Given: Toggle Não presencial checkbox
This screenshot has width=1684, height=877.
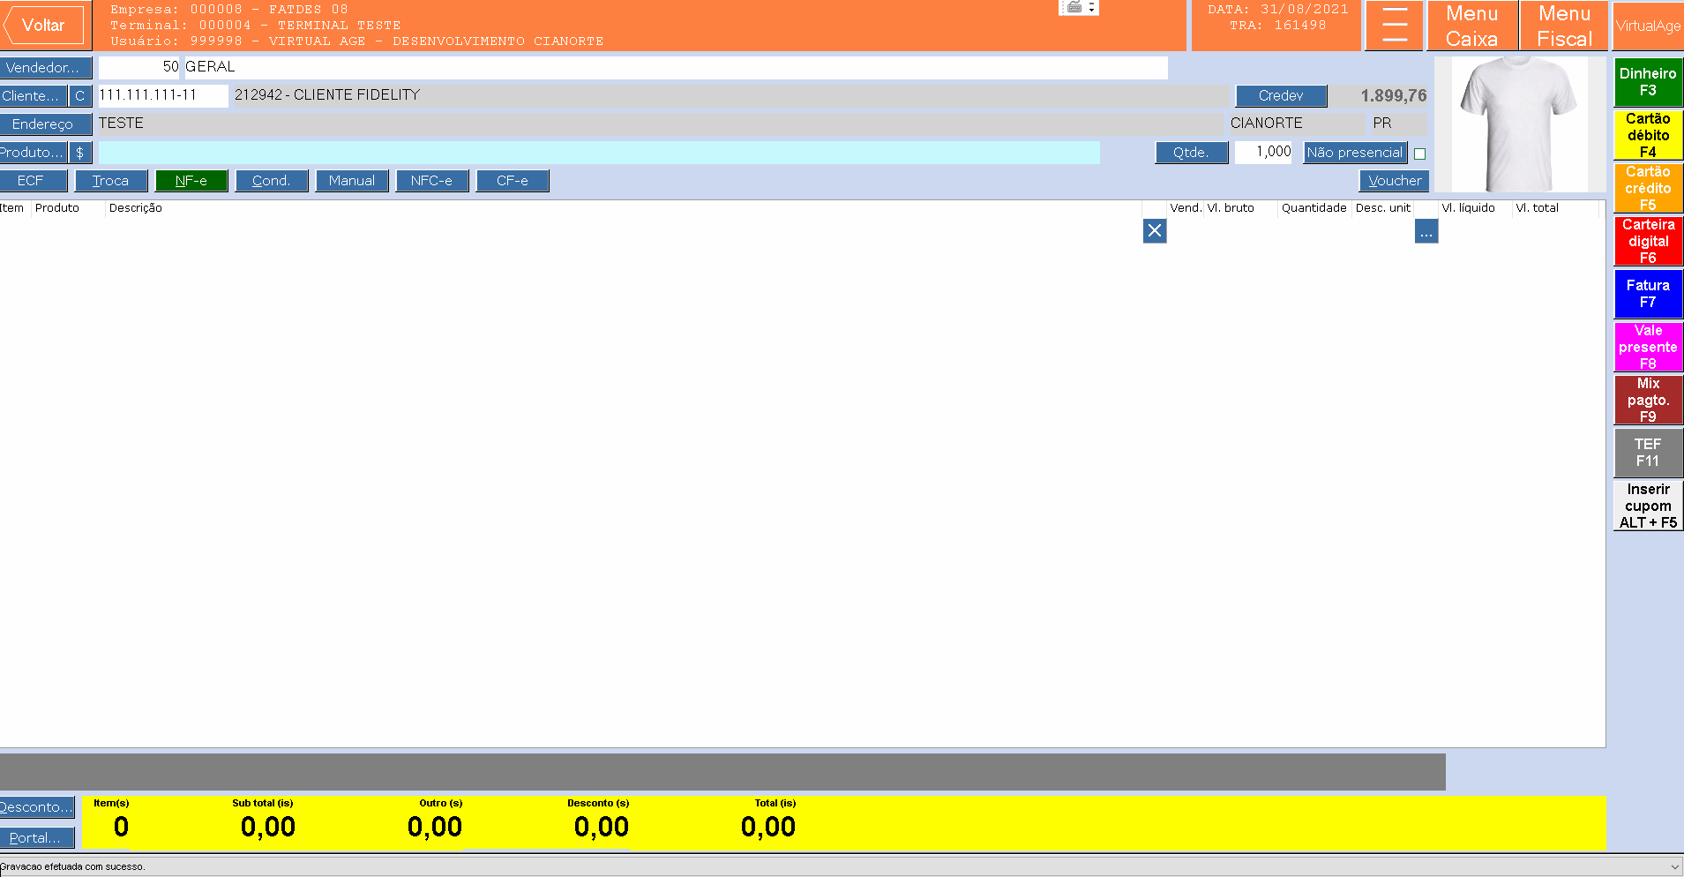Looking at the screenshot, I should [1419, 154].
